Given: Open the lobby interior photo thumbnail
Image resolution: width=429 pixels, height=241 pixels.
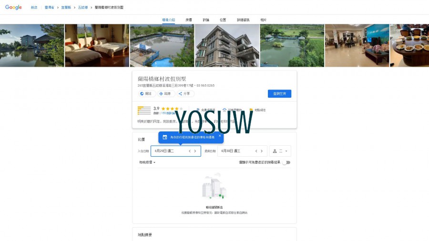Looking at the screenshot, I should tap(357, 45).
